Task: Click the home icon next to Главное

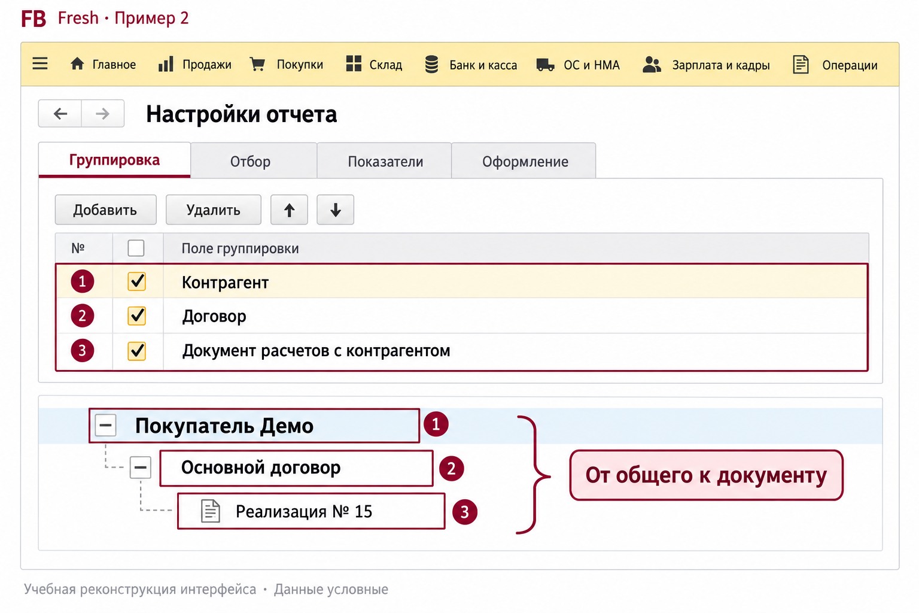Action: coord(77,63)
